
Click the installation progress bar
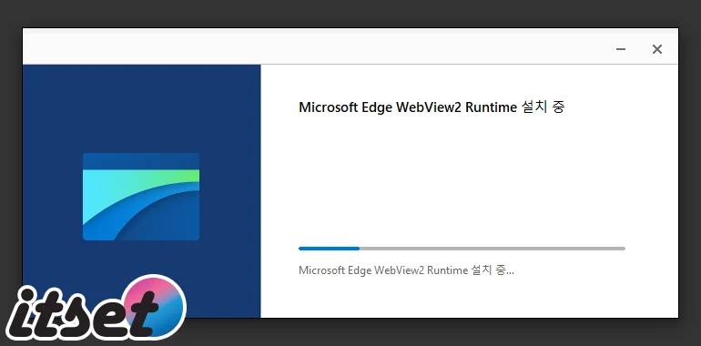click(462, 249)
